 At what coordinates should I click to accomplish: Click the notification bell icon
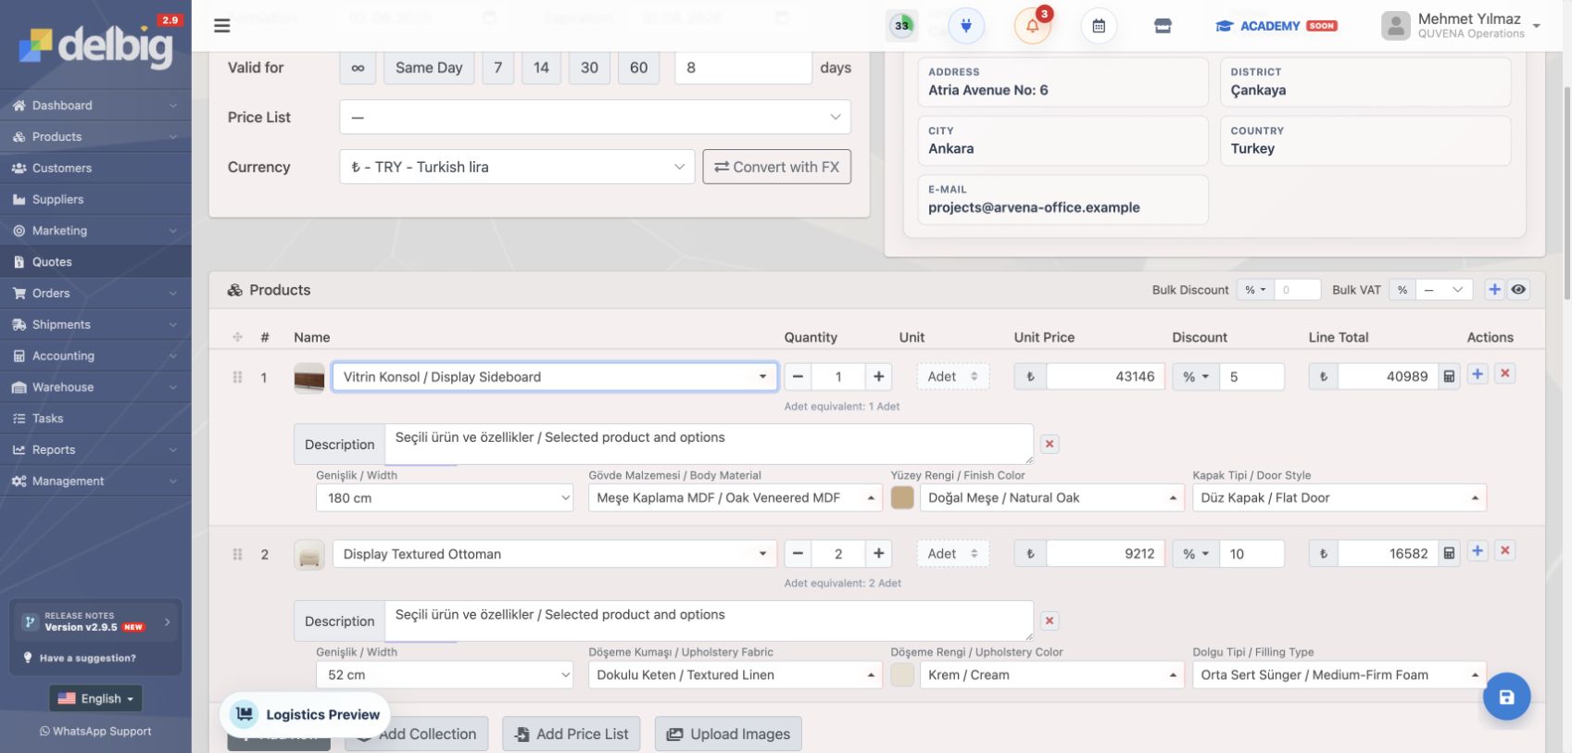click(1033, 26)
